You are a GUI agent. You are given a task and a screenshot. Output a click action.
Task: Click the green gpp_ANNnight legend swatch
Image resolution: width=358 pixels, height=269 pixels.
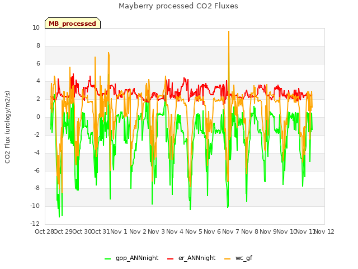point(107,259)
